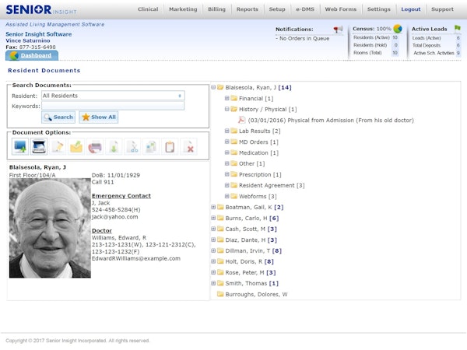Click into the Keywords input field
Viewport: 467px width, 350px height.
[113, 106]
